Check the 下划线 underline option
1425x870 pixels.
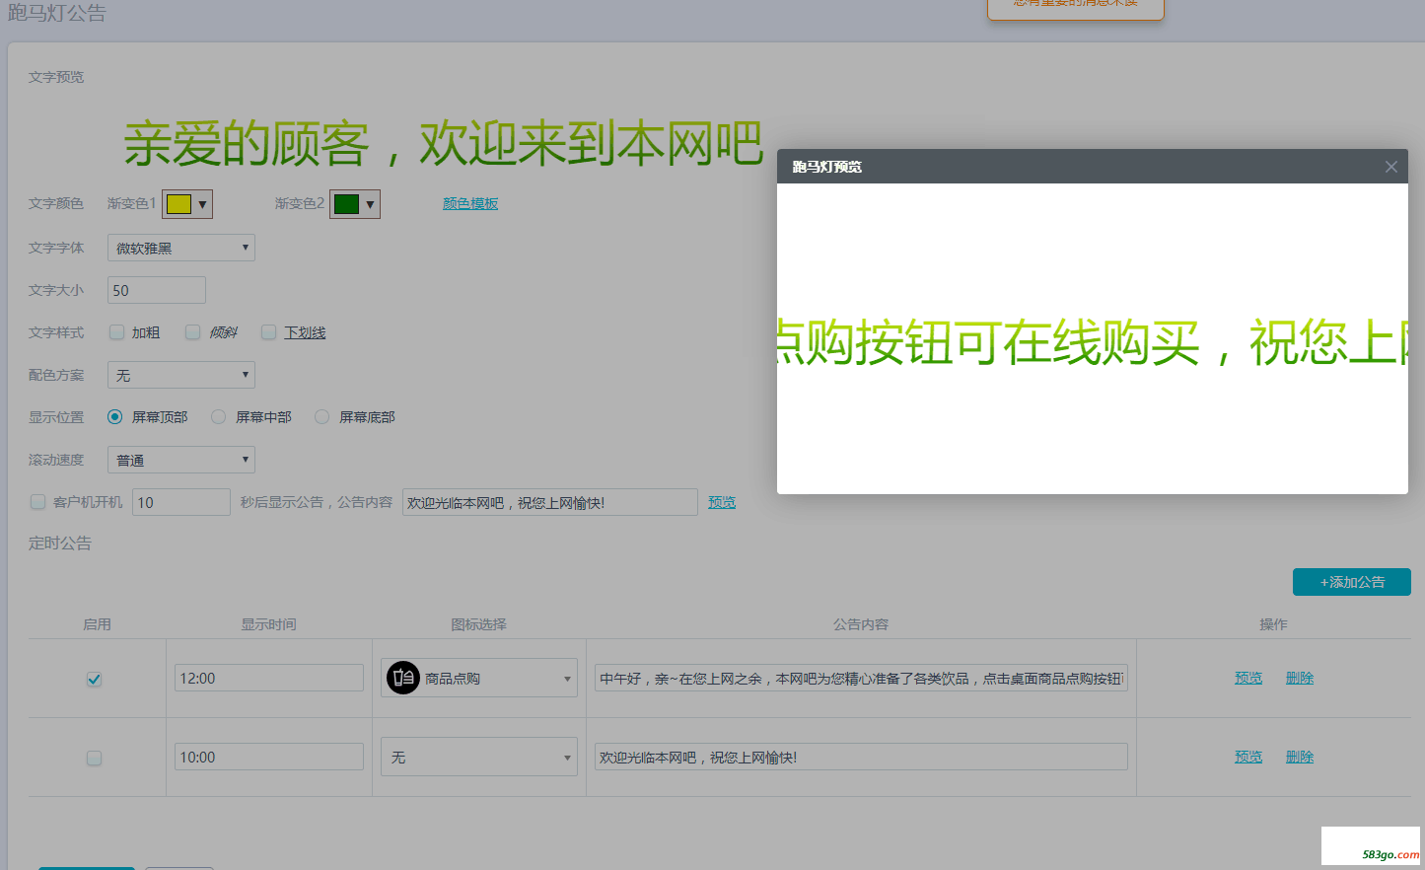268,332
